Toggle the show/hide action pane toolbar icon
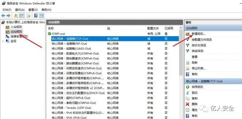 click(x=41, y=15)
